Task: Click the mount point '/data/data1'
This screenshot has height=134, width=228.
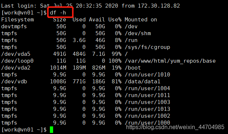Action: coord(142,81)
